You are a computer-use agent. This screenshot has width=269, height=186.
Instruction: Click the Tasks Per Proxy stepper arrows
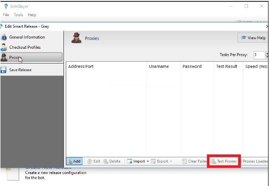267,55
